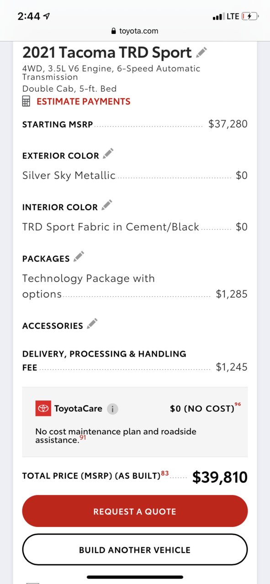Open the ToyotaCare info icon
Viewport: 270px width, 584px height.
click(x=112, y=409)
